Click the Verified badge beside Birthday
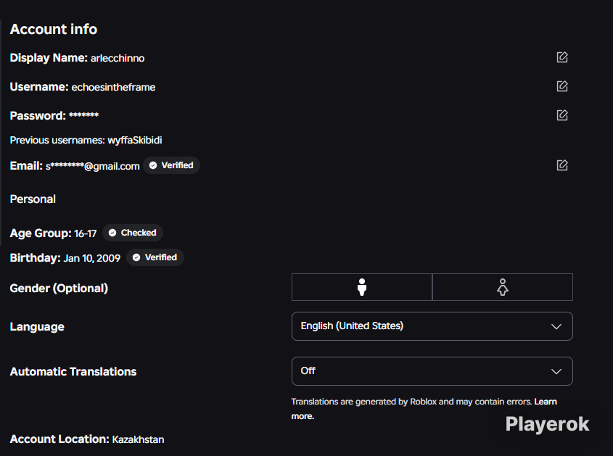Viewport: 613px width, 456px height. (x=155, y=257)
